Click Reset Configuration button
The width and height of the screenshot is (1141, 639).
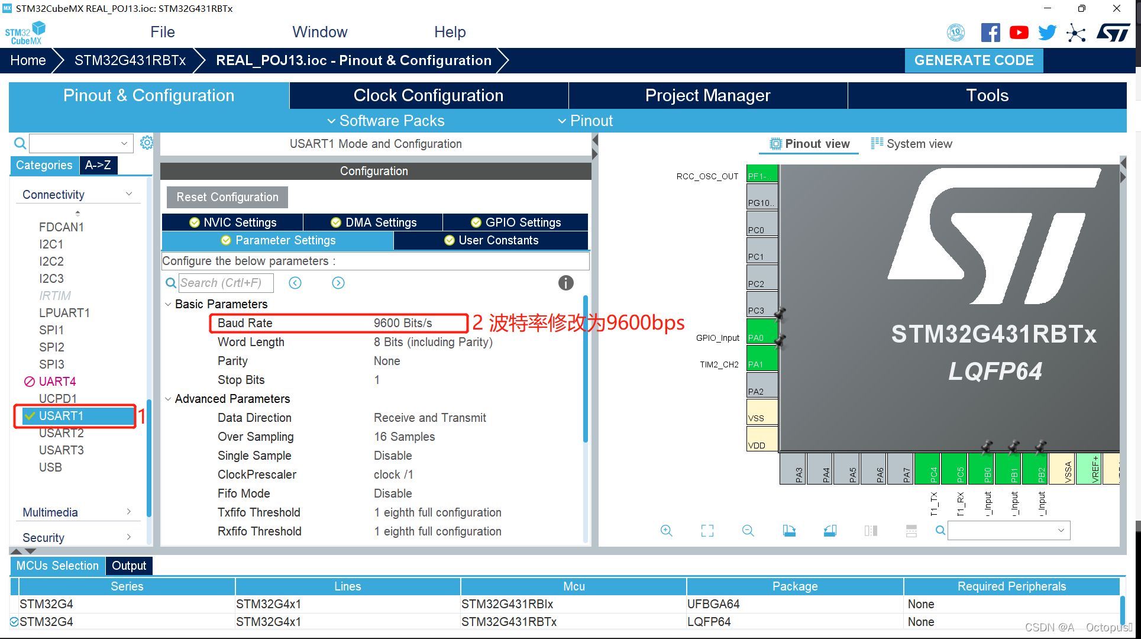(x=226, y=197)
